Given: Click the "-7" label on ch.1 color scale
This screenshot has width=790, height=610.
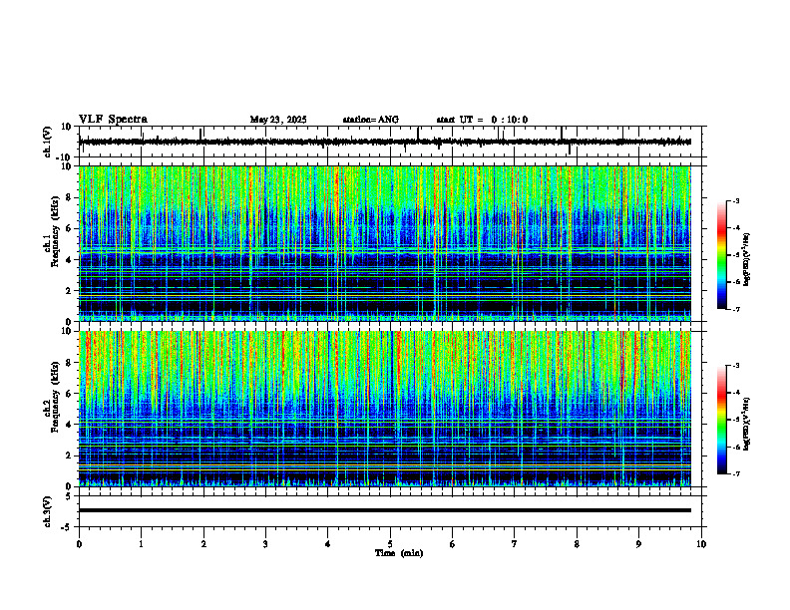Looking at the screenshot, I should point(736,309).
